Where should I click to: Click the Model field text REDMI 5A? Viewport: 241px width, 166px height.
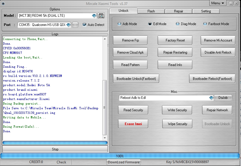(x=42, y=16)
